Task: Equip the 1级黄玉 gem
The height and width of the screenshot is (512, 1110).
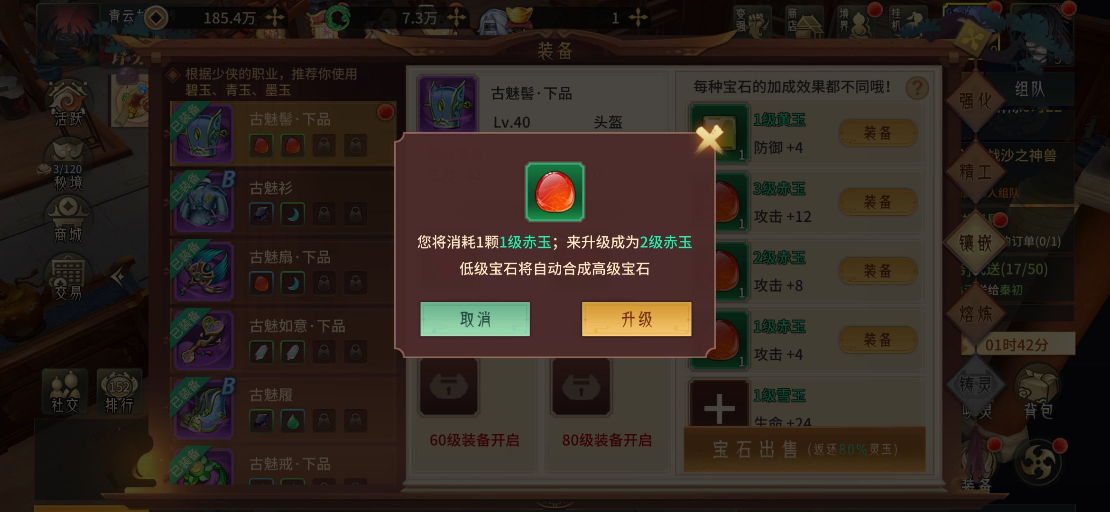Action: (878, 133)
